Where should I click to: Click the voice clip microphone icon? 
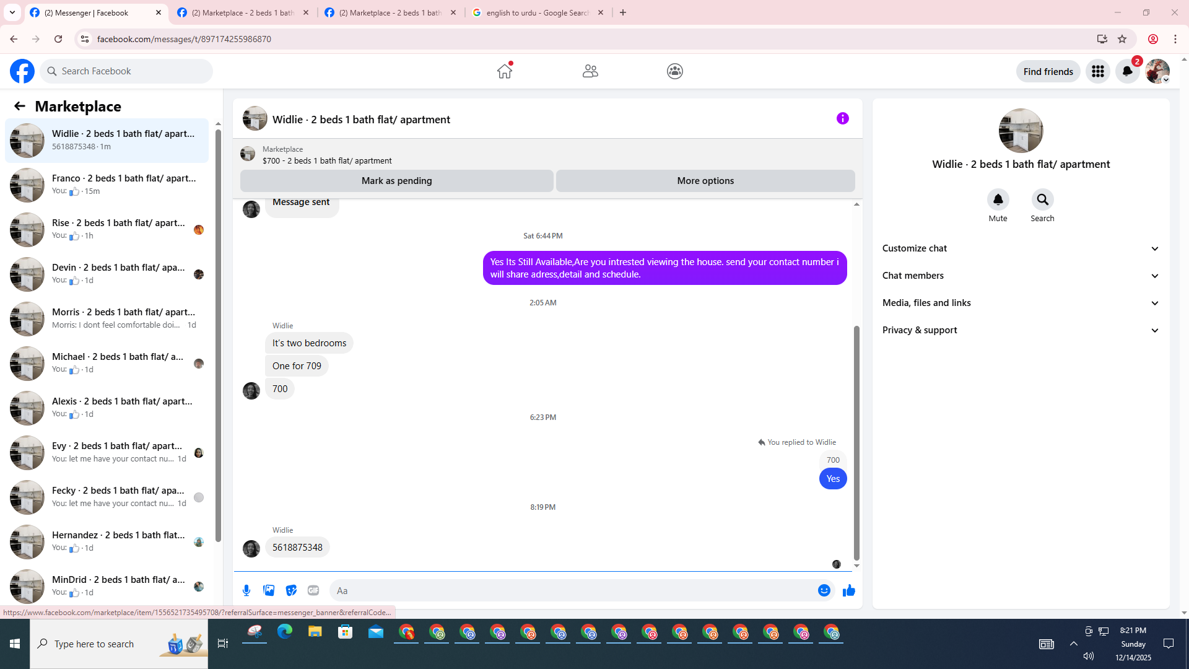coord(246,590)
